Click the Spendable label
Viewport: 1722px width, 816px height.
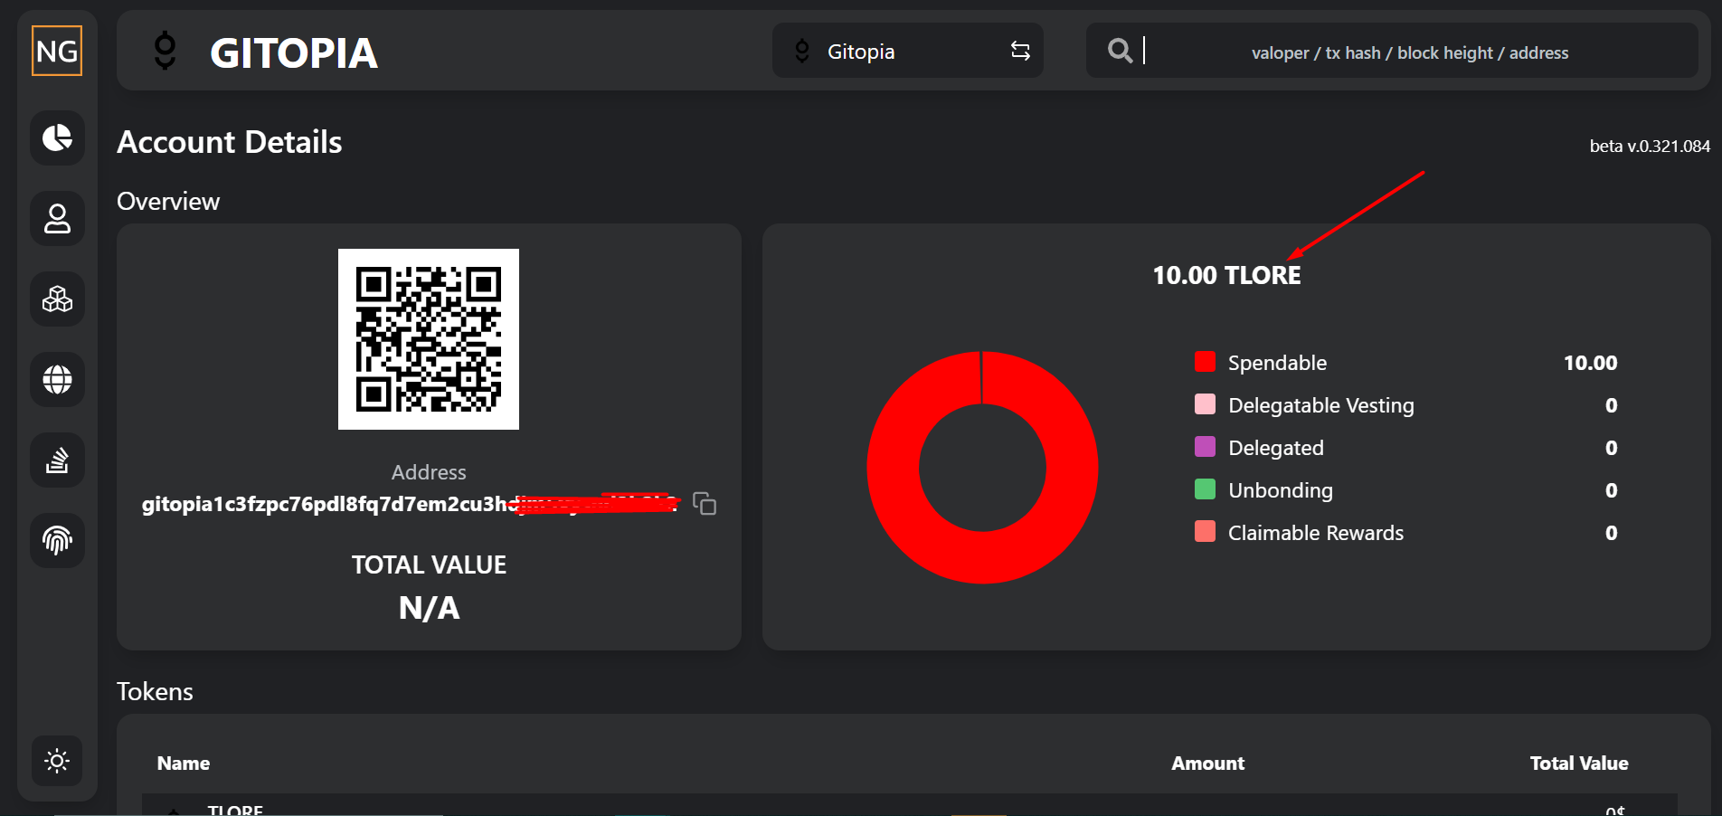pos(1277,363)
